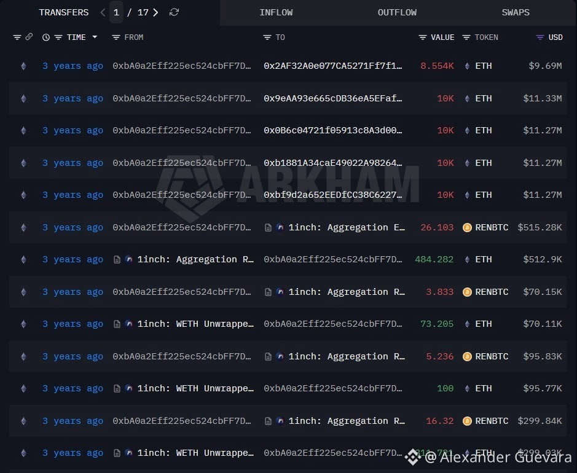Open 1inch: Aggregation E… entity link
The image size is (577, 473).
coord(347,227)
